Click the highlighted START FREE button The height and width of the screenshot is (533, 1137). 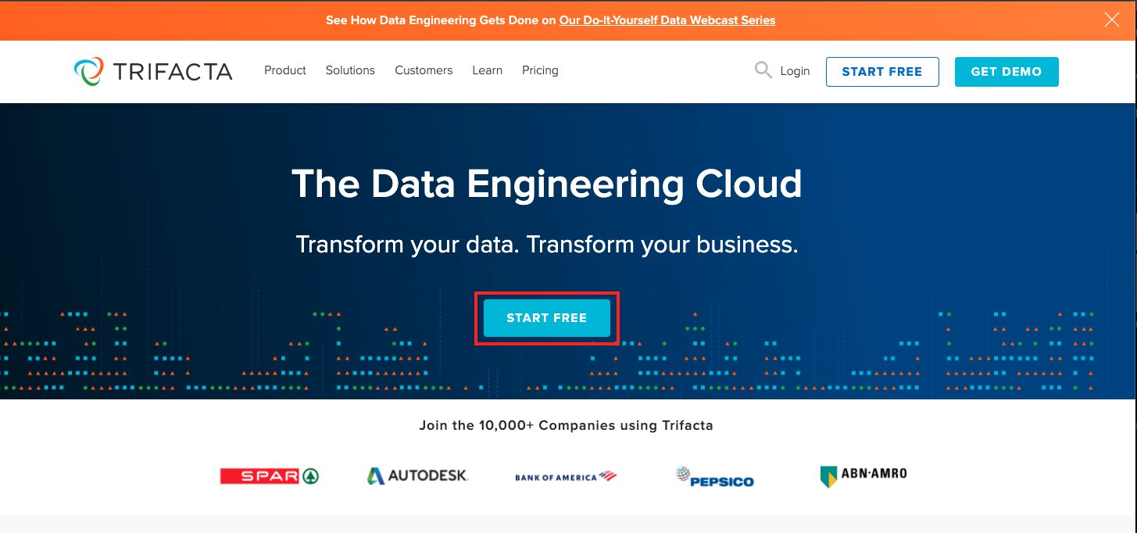pos(546,317)
